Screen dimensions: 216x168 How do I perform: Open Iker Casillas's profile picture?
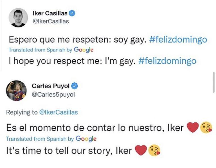[18, 17]
